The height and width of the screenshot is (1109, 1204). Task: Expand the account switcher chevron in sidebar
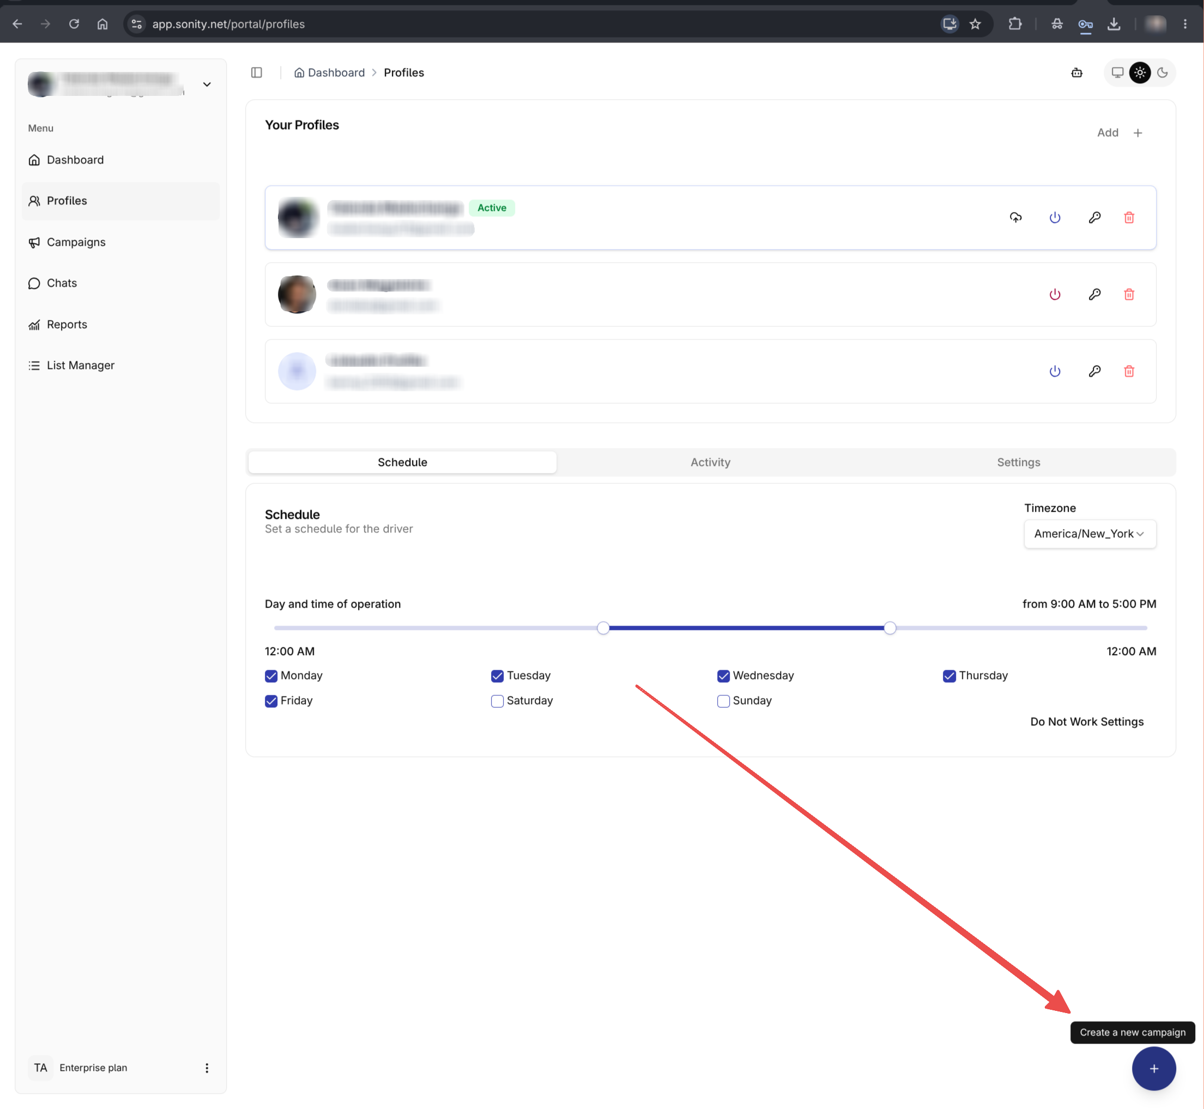207,84
